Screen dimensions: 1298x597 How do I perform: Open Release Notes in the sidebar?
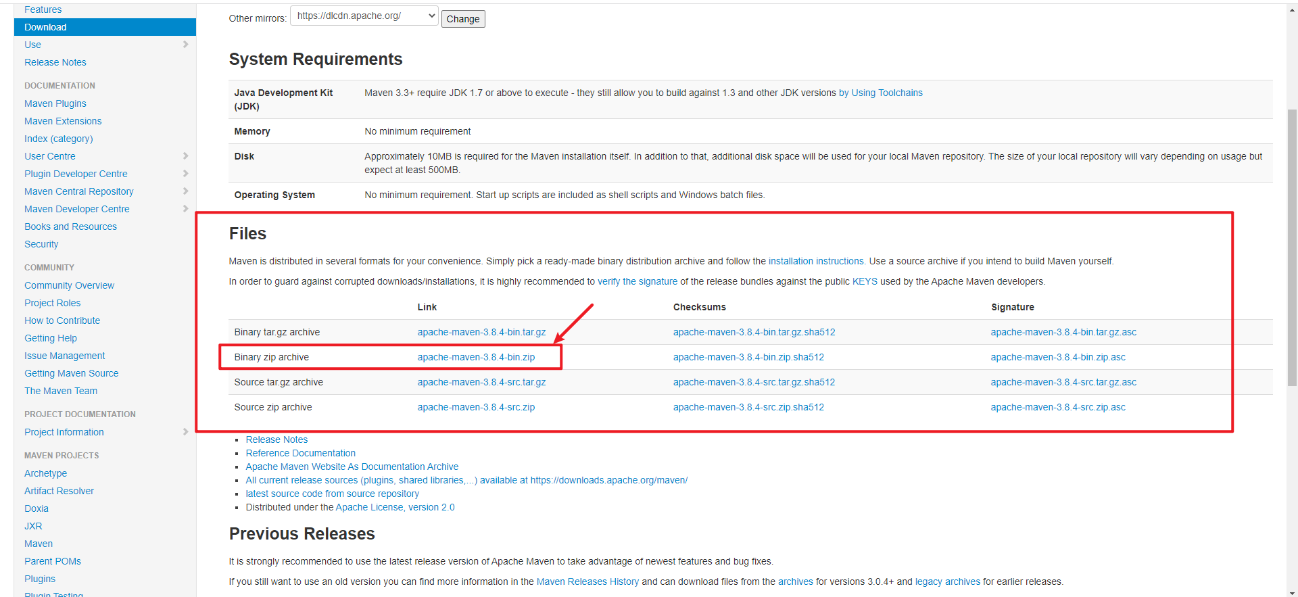pos(55,62)
